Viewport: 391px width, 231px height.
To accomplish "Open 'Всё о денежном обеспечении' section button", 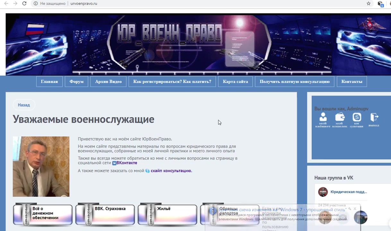I will click(43, 214).
